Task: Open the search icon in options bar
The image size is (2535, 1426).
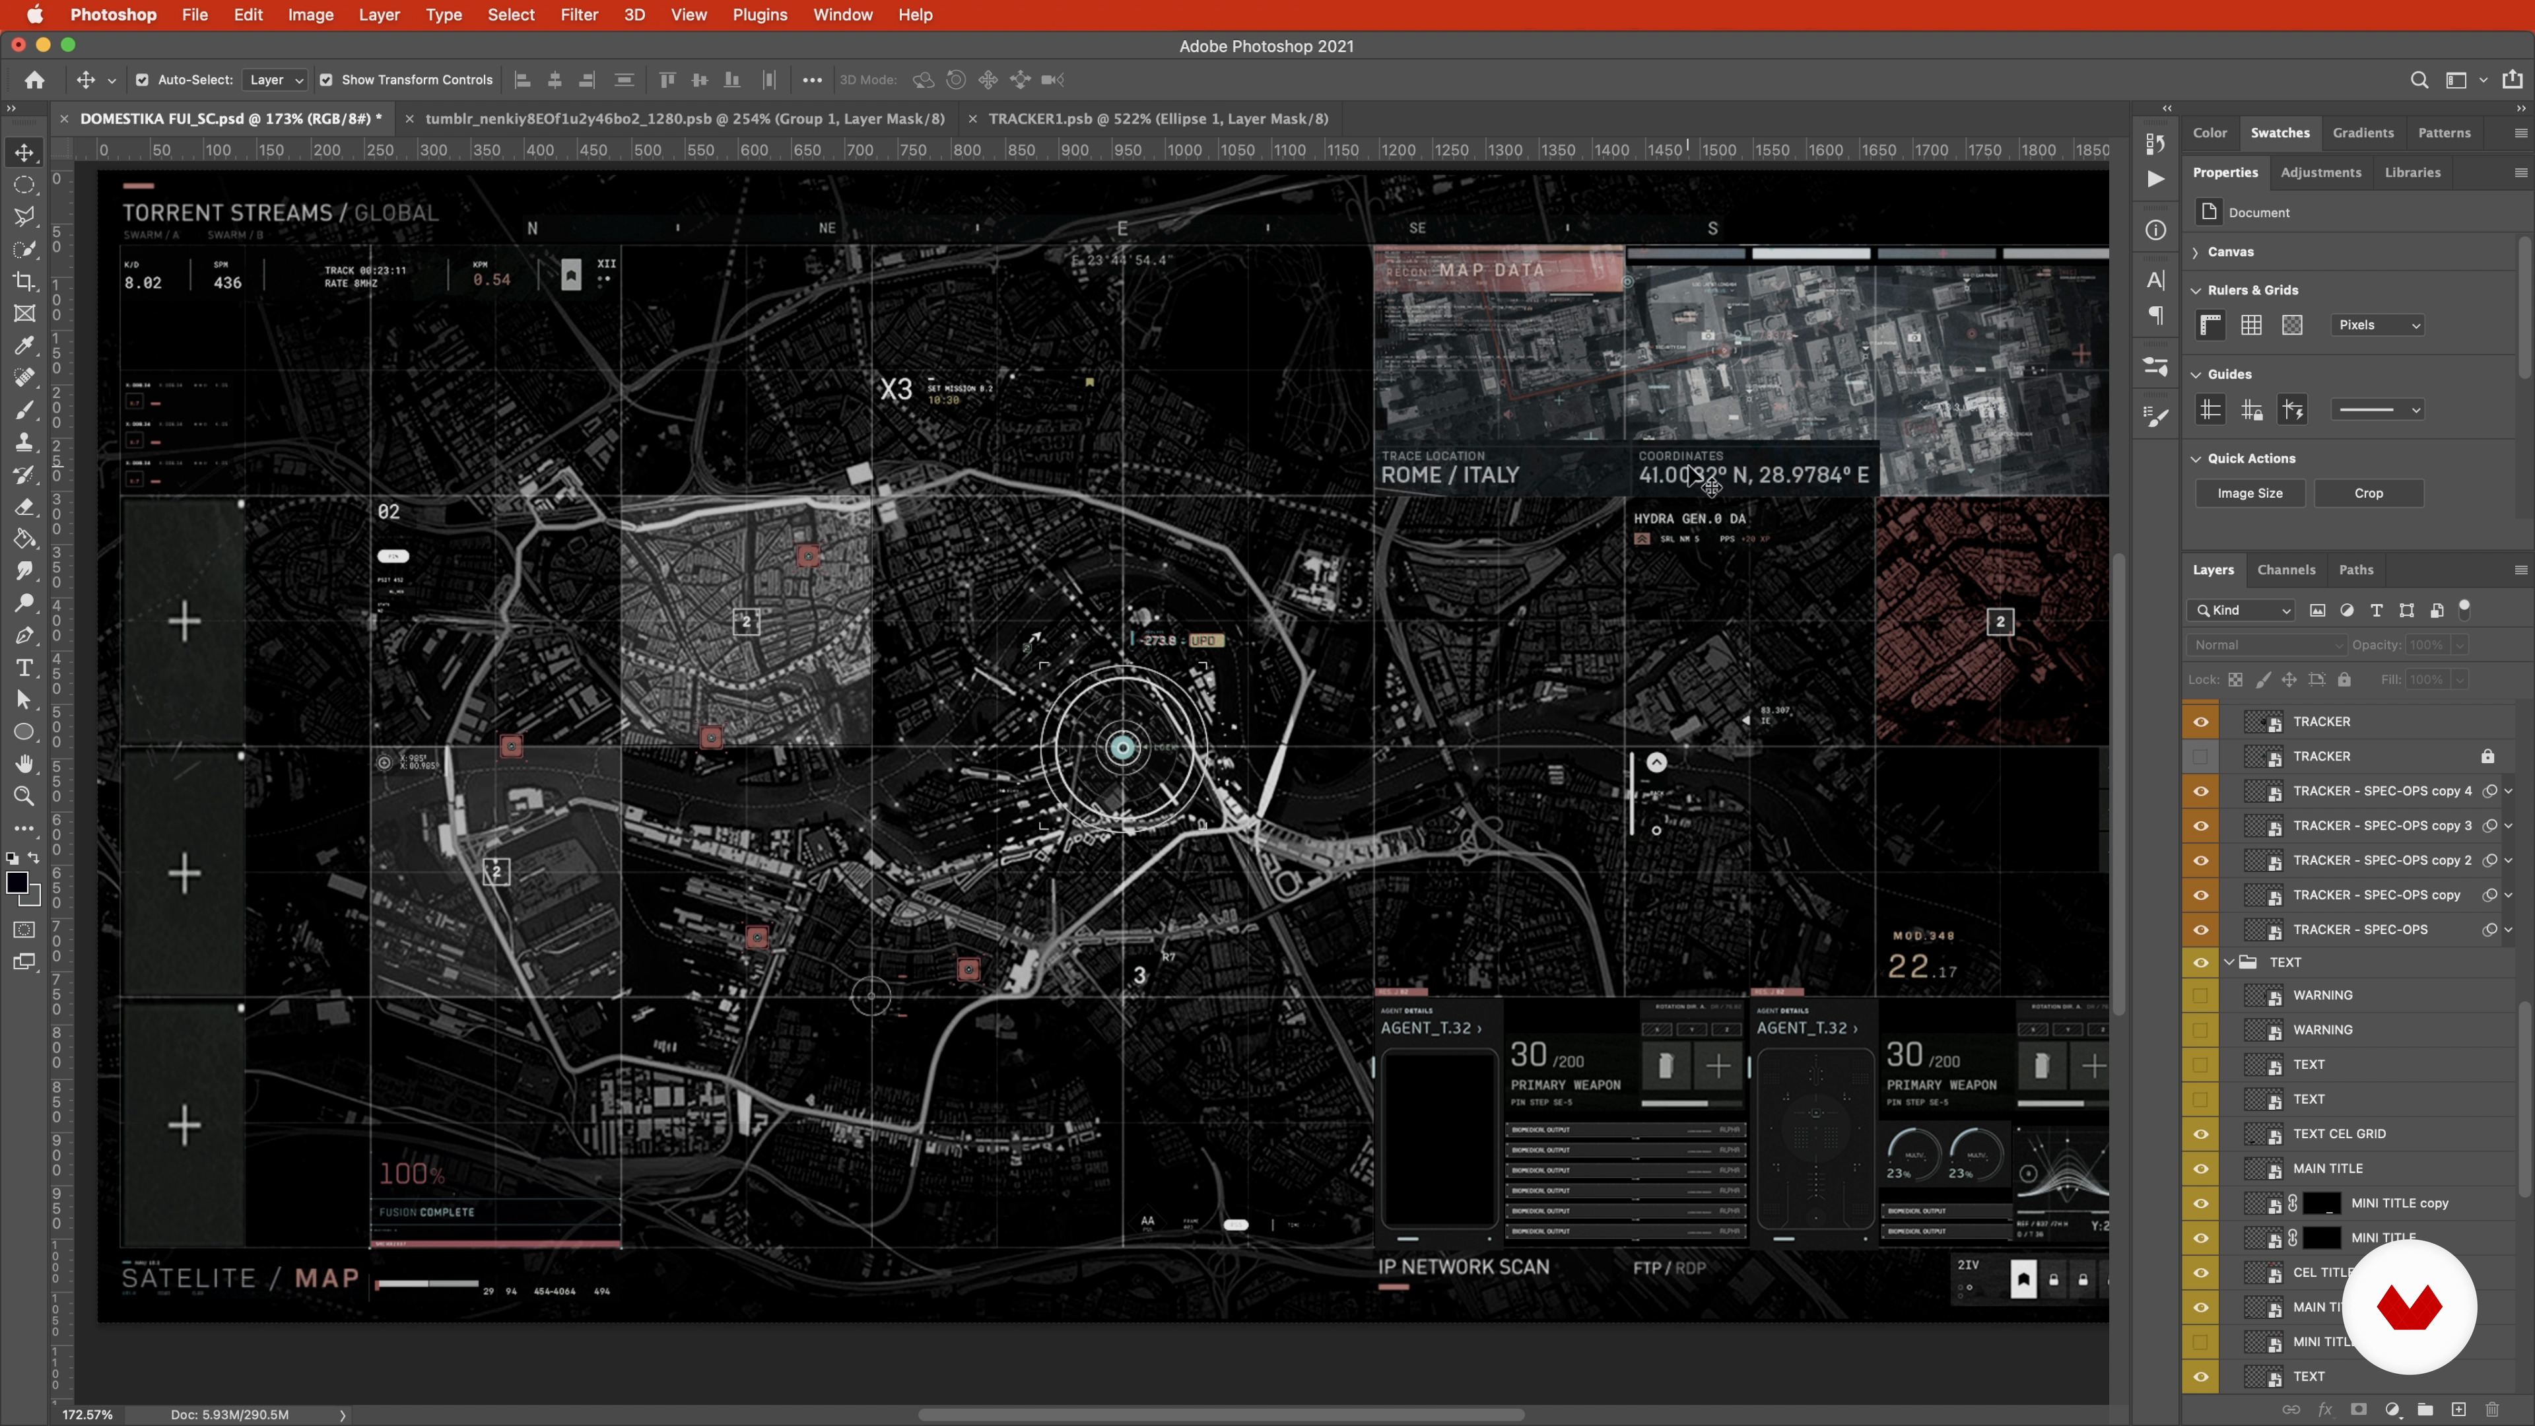Action: tap(2419, 80)
